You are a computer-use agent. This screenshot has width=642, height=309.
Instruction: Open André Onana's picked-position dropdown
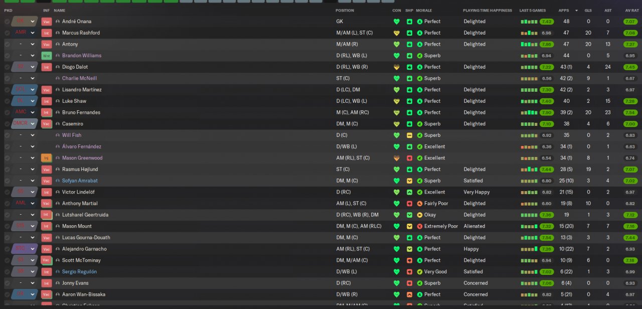25,22
